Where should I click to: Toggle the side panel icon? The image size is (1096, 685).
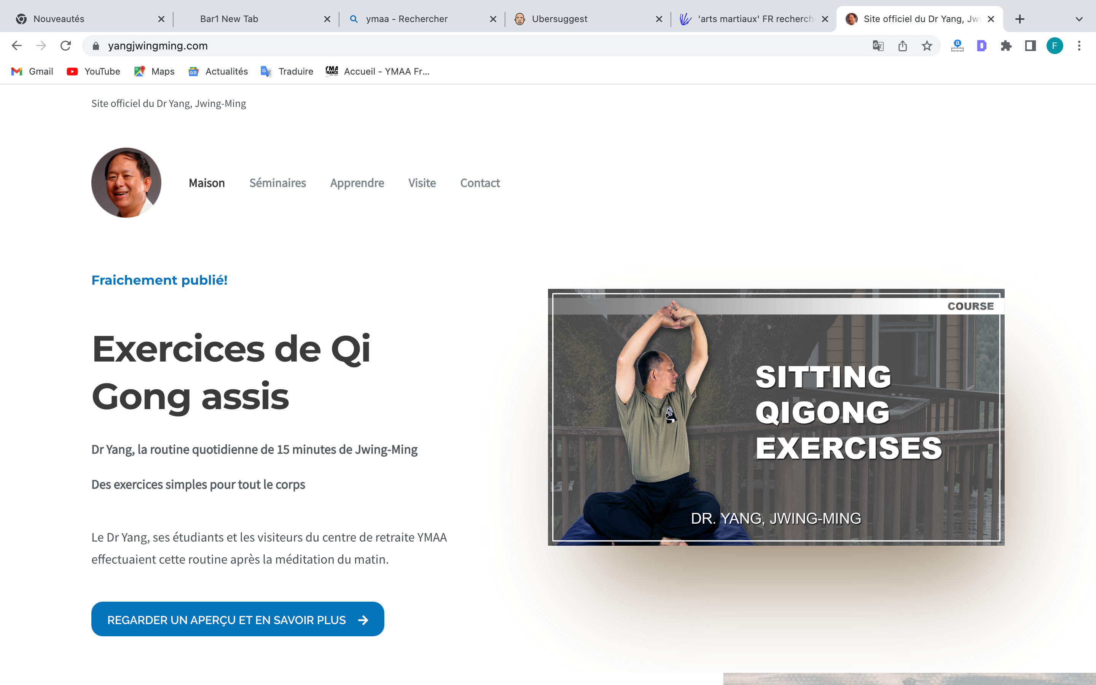pos(1030,46)
